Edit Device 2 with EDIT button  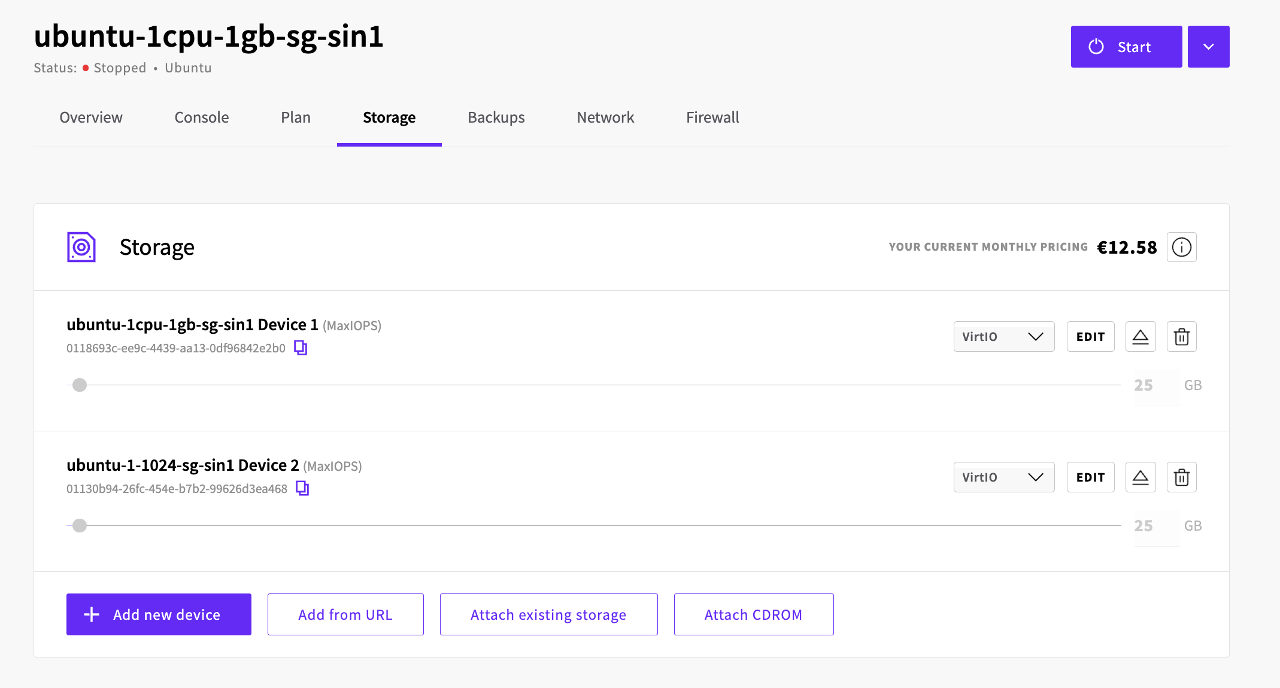click(x=1090, y=477)
